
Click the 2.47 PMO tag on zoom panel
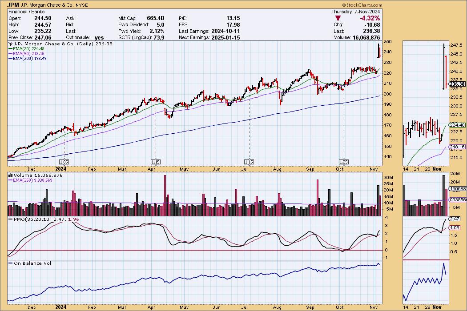coord(455,219)
